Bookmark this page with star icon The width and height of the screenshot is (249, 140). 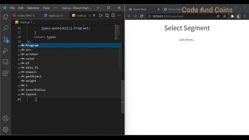pyautogui.click(x=224, y=16)
